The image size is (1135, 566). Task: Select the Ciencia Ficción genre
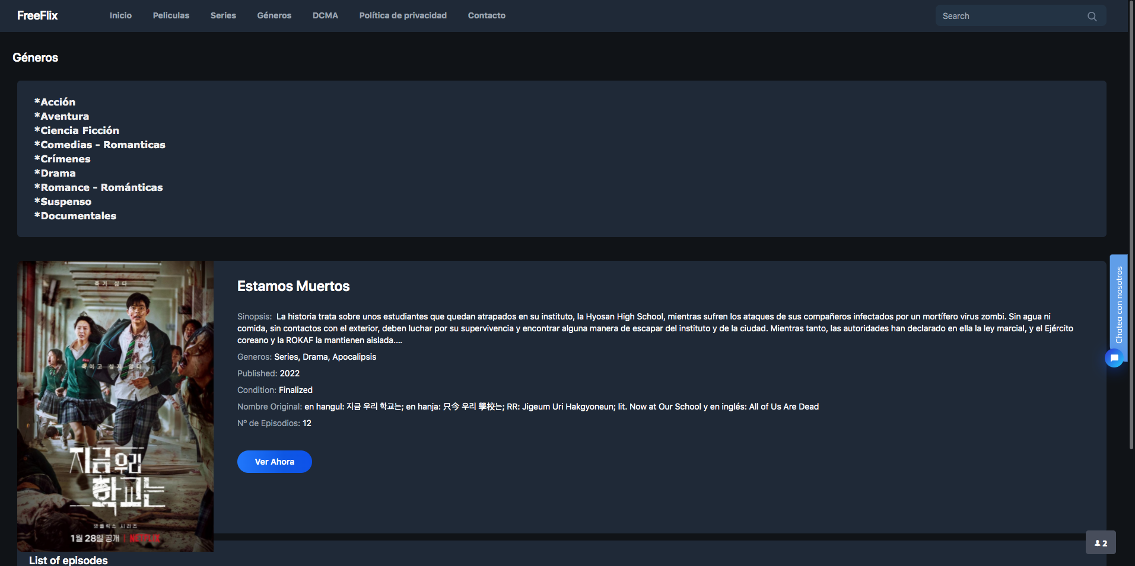[x=77, y=130]
